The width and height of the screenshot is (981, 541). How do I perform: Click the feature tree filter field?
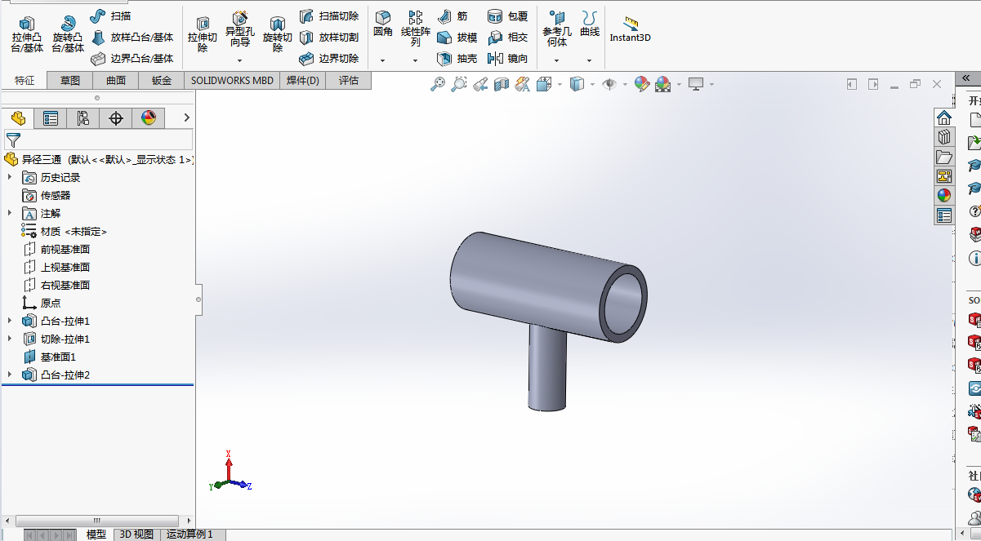tap(98, 140)
